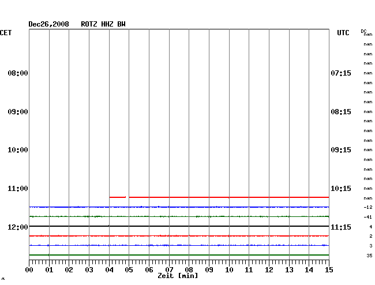
Task: Click the DC value -41
Action: [368, 217]
